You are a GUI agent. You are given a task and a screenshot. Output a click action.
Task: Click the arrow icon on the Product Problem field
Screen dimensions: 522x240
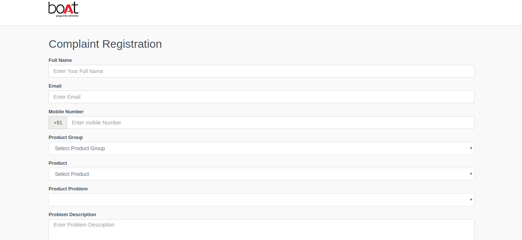pyautogui.click(x=471, y=200)
